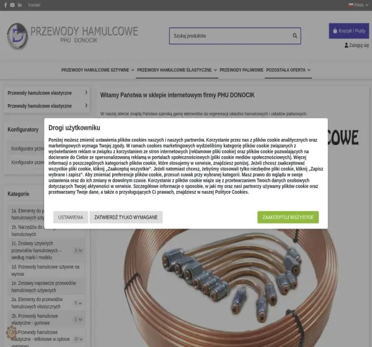The height and width of the screenshot is (347, 372).
Task: Open the Facebook page icon
Action: pos(6,5)
